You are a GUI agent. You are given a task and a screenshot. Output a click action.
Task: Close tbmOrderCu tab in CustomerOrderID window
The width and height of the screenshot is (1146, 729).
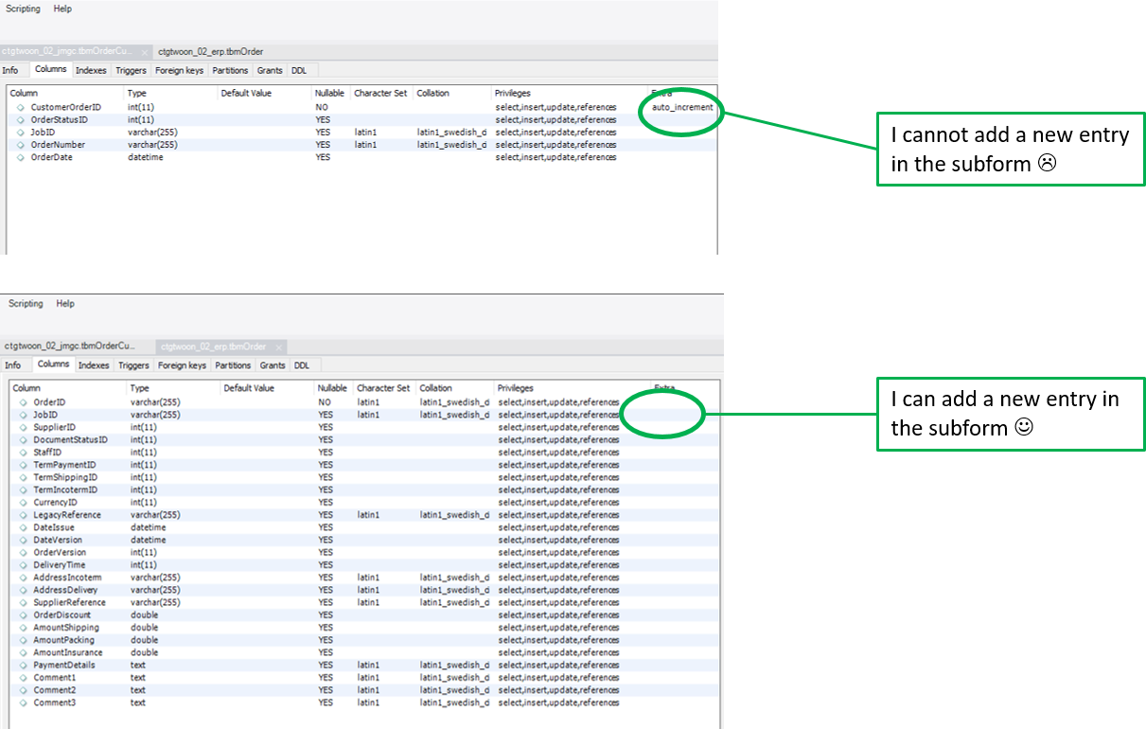click(x=145, y=52)
